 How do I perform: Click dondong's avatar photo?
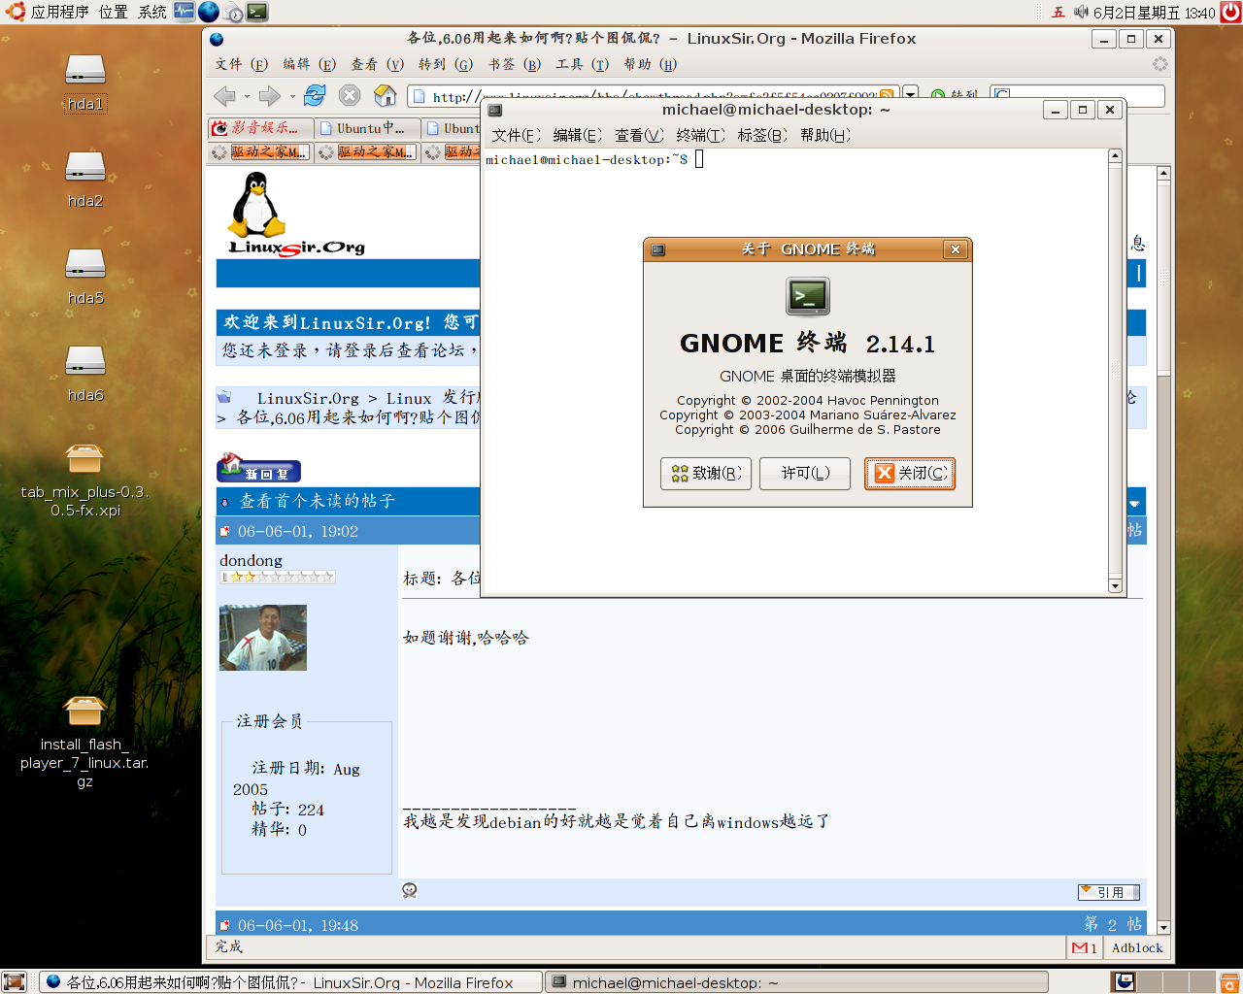click(263, 638)
